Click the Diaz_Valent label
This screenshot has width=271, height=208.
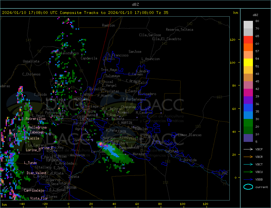(x=36, y=173)
